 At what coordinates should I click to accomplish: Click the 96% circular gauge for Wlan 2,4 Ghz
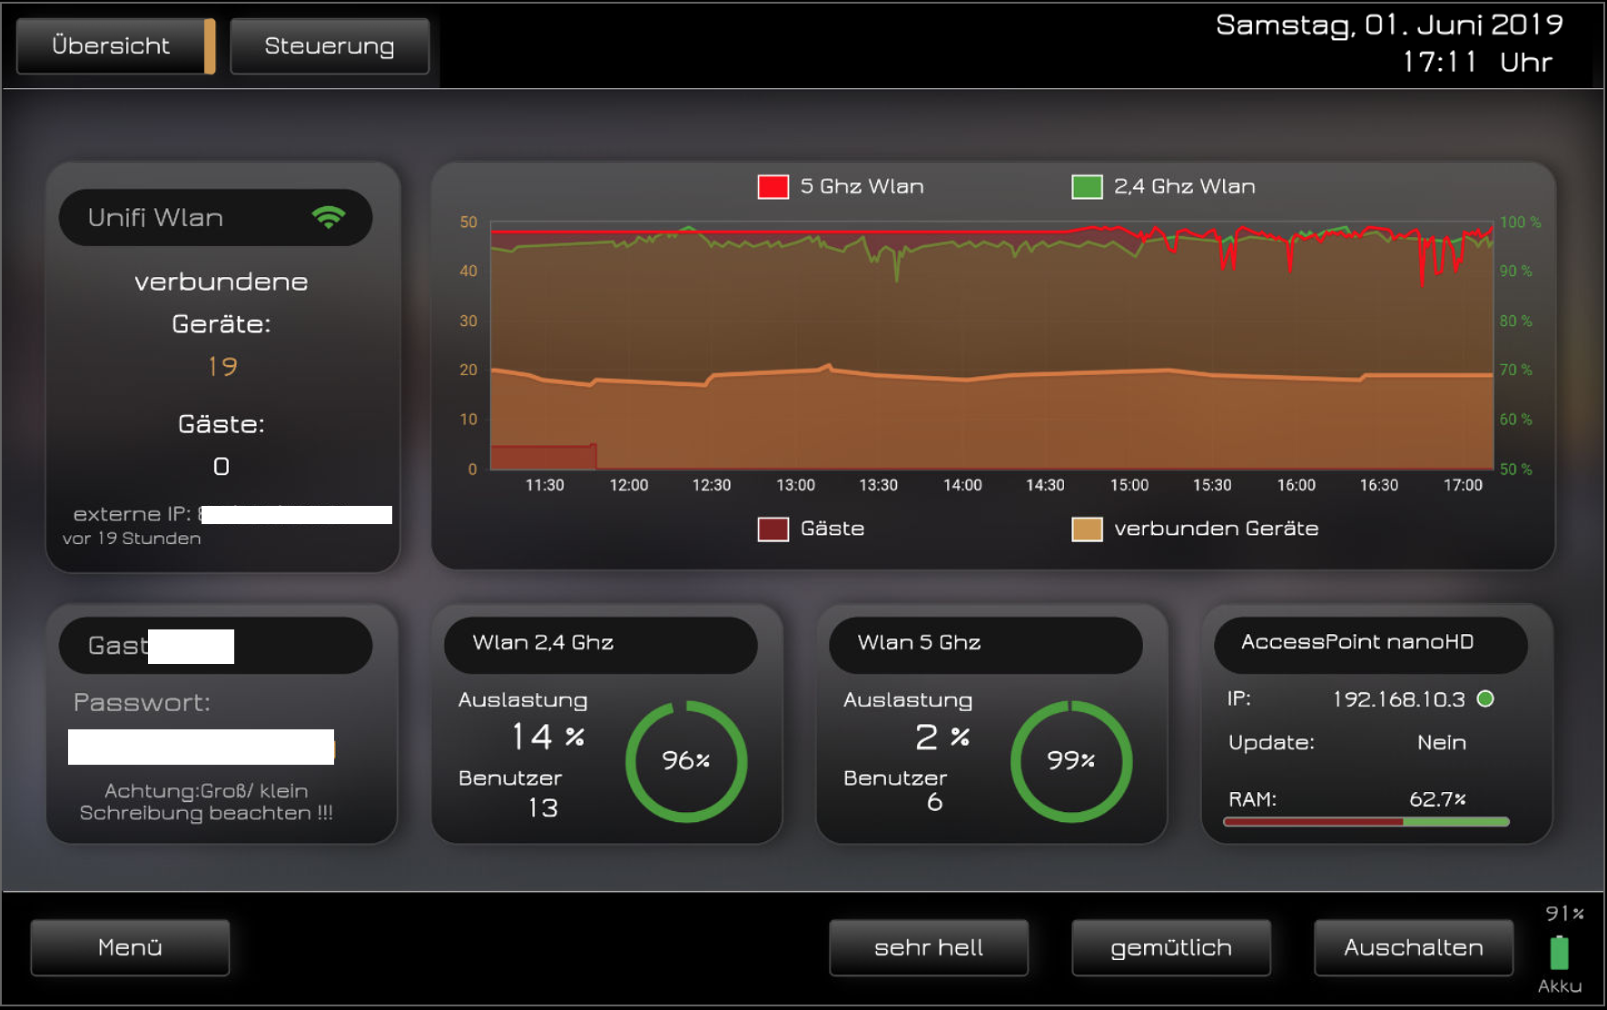pyautogui.click(x=686, y=761)
